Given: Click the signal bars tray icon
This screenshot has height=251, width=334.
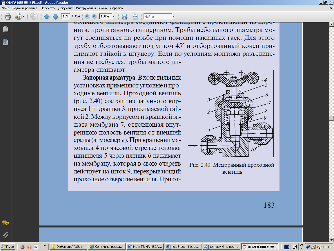Looking at the screenshot, I should (313, 247).
